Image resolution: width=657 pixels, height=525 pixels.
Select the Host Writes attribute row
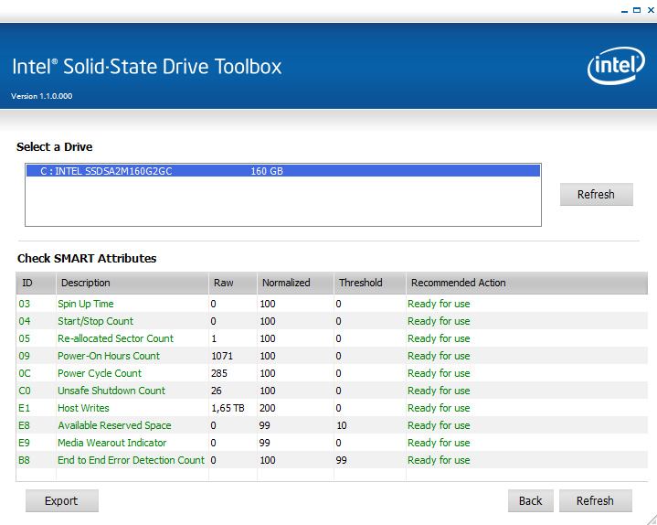pos(83,408)
